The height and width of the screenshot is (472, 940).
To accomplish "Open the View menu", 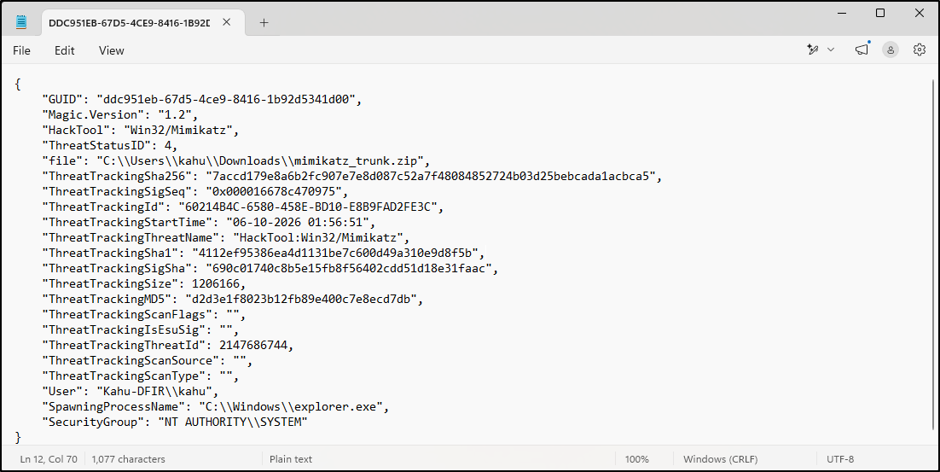I will (x=112, y=50).
